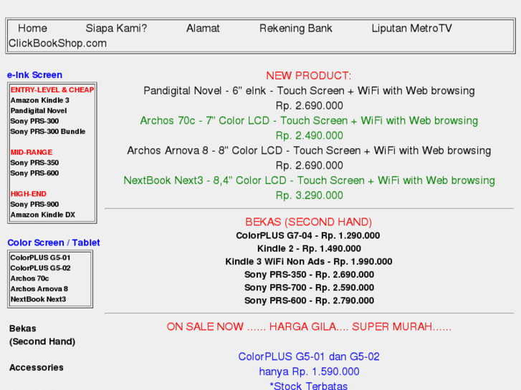
Task: Click the Rp. 3.290.000 green price
Action: tap(309, 195)
